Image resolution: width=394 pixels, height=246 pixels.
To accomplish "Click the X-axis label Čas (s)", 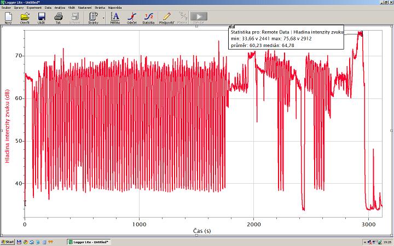I will pyautogui.click(x=202, y=231).
